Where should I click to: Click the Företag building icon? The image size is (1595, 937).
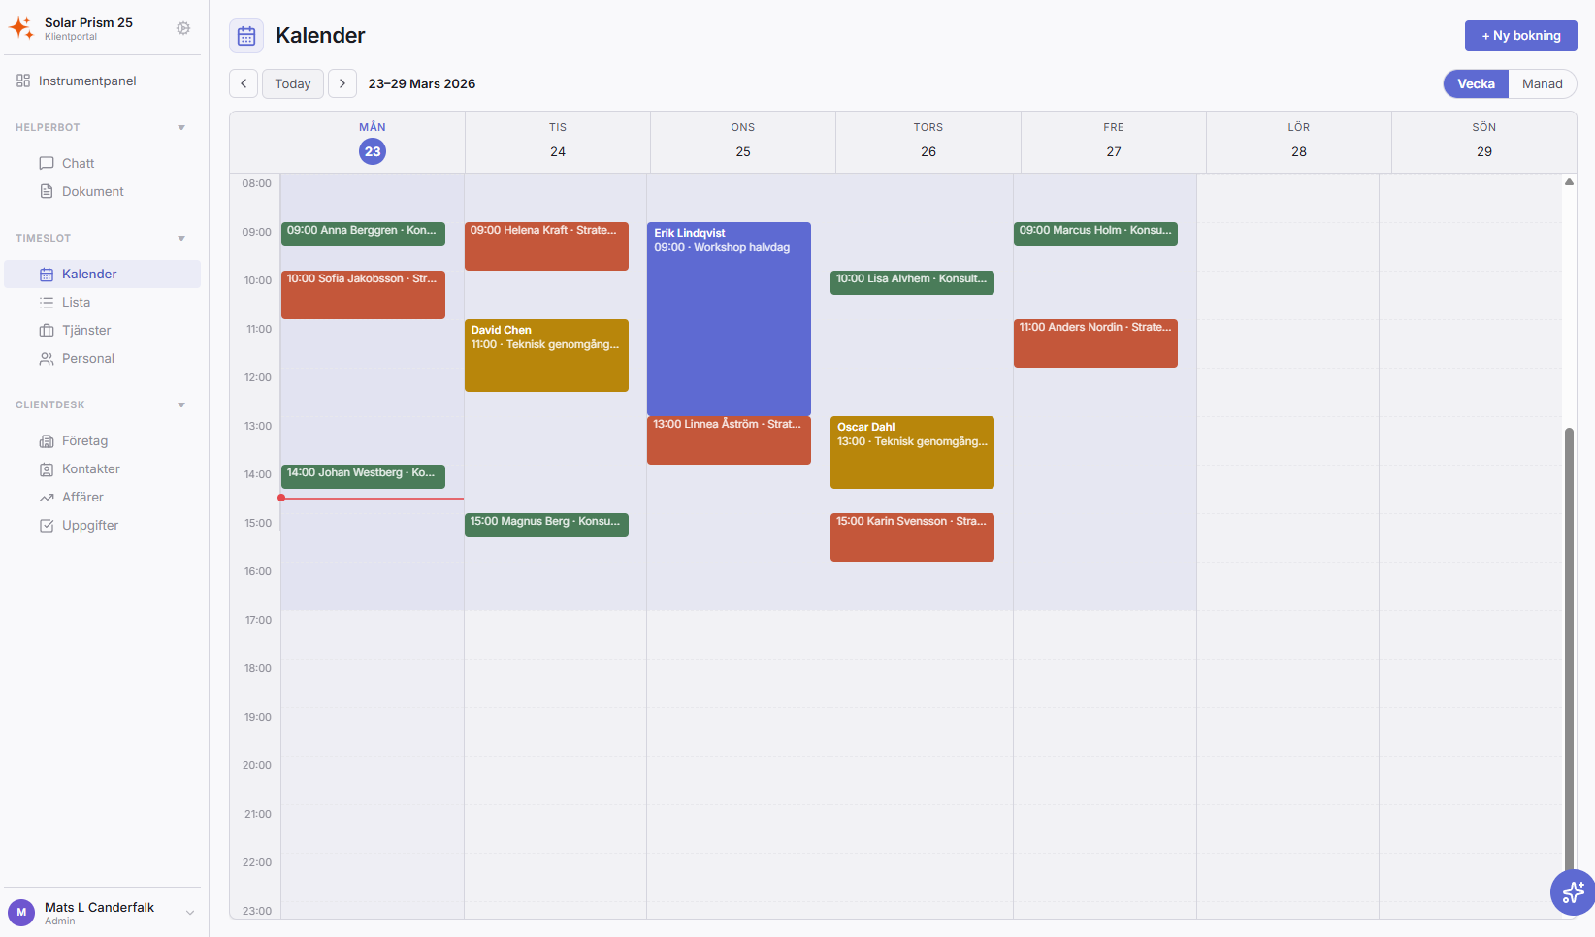point(47,441)
